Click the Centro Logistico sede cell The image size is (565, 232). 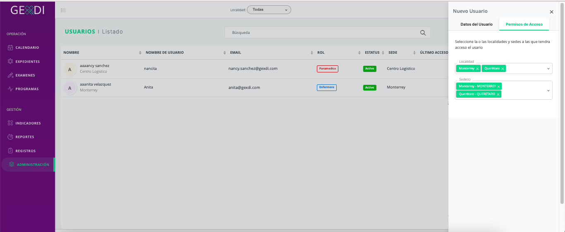pos(401,69)
